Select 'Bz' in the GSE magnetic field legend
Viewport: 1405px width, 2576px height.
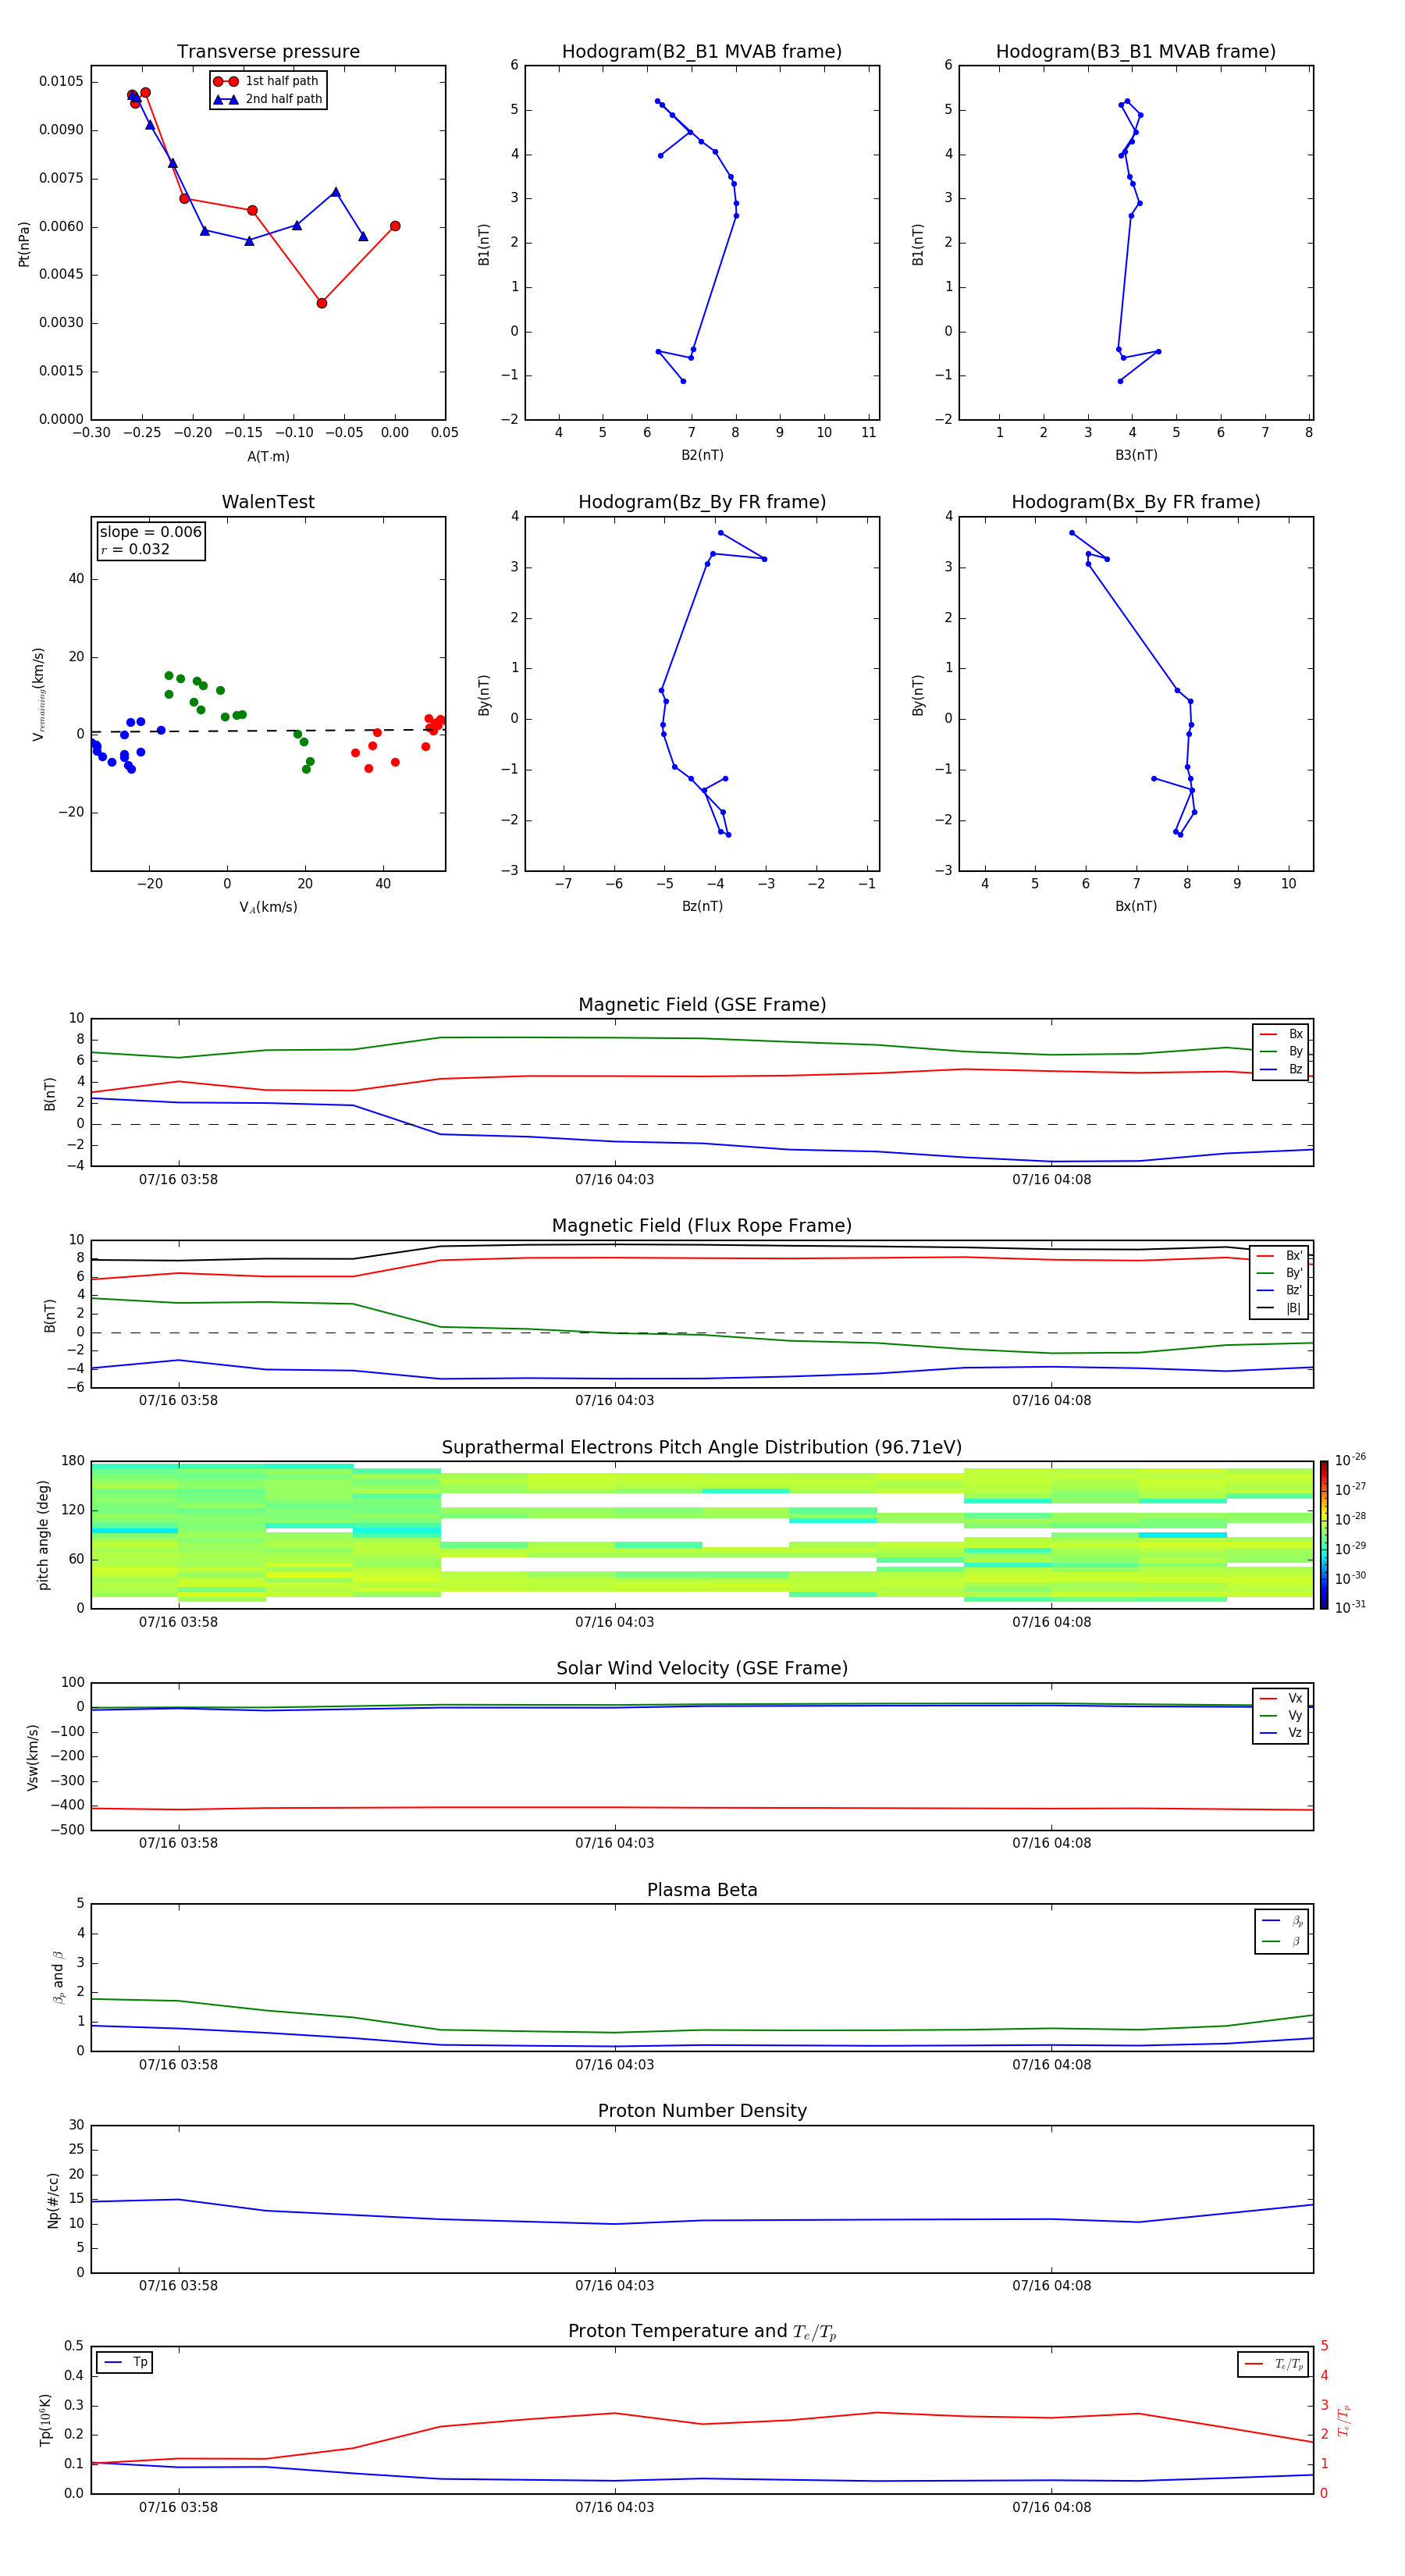(1282, 1069)
